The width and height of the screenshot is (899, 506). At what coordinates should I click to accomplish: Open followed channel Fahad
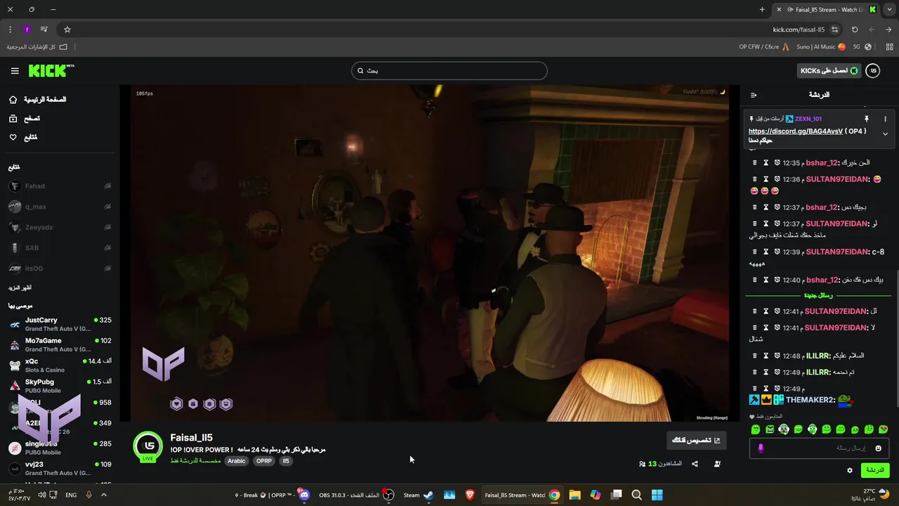click(60, 186)
